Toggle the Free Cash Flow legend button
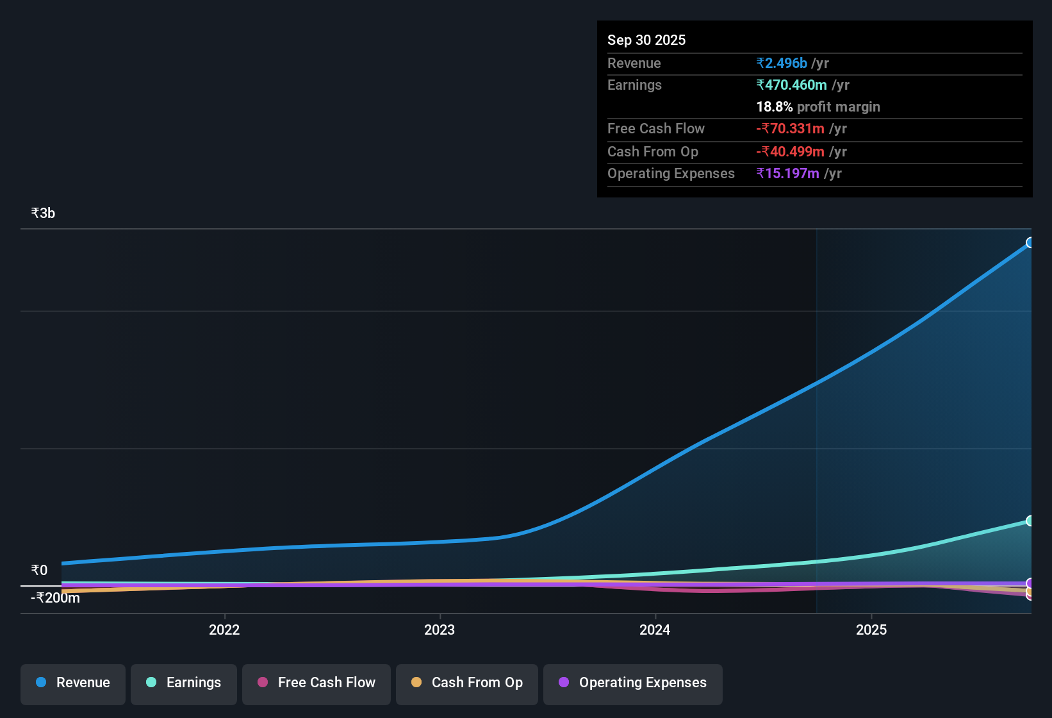Viewport: 1052px width, 718px height. [x=316, y=685]
